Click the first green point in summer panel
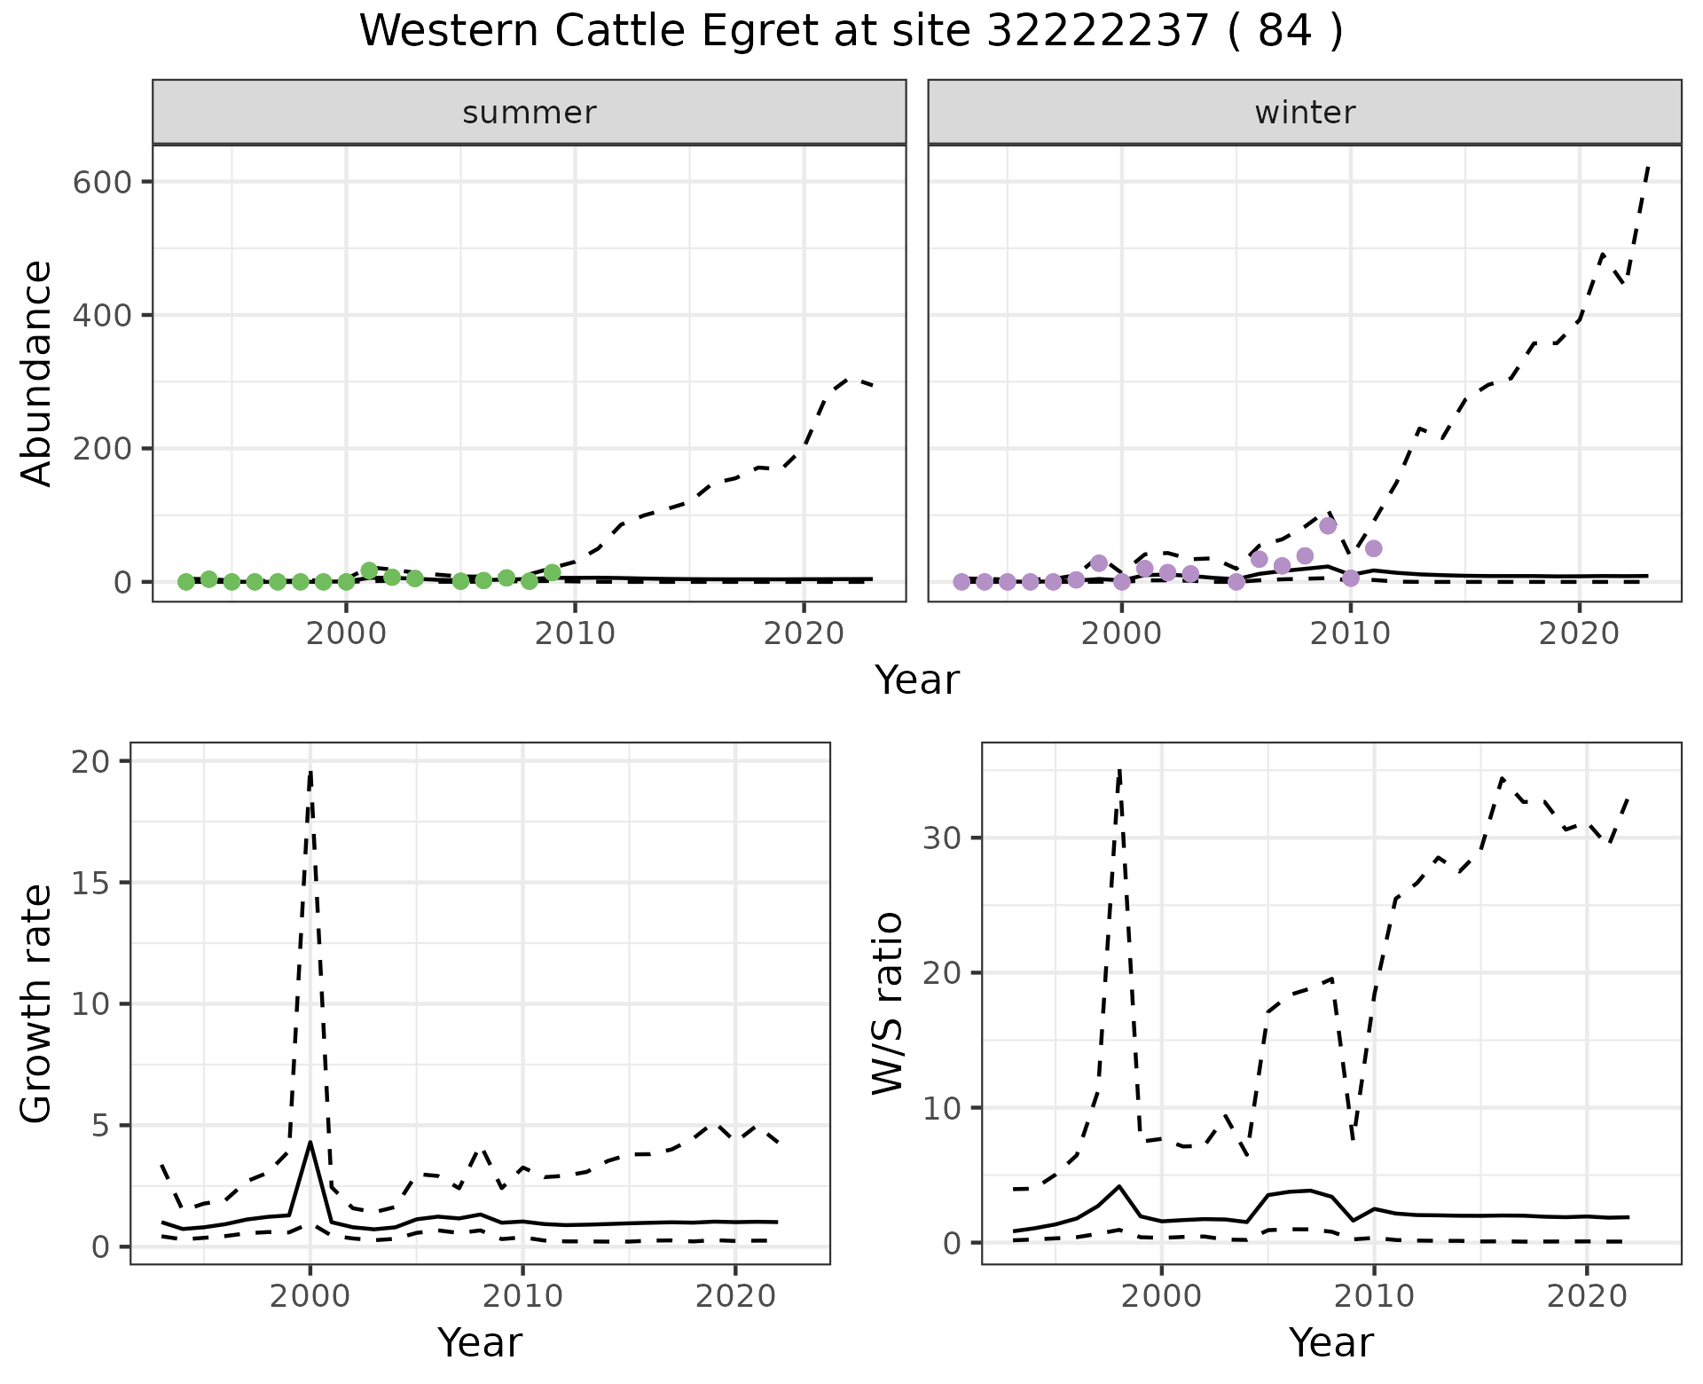Viewport: 1703px width, 1384px height. 186,582
